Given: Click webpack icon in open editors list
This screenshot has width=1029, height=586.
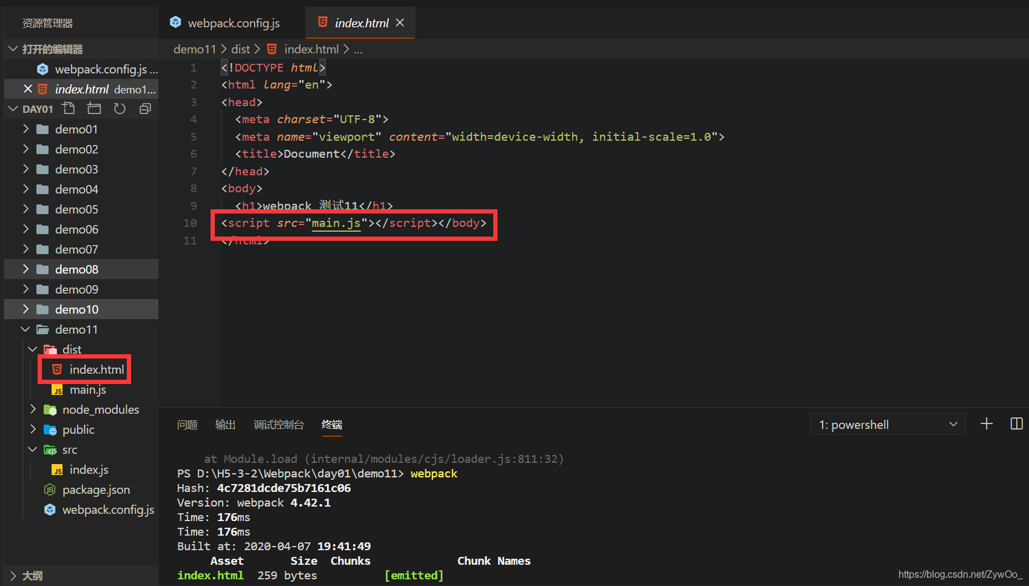Looking at the screenshot, I should tap(42, 69).
